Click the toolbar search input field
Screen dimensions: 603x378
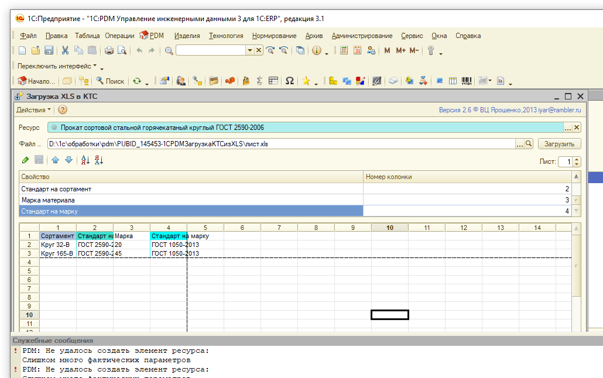coord(211,50)
